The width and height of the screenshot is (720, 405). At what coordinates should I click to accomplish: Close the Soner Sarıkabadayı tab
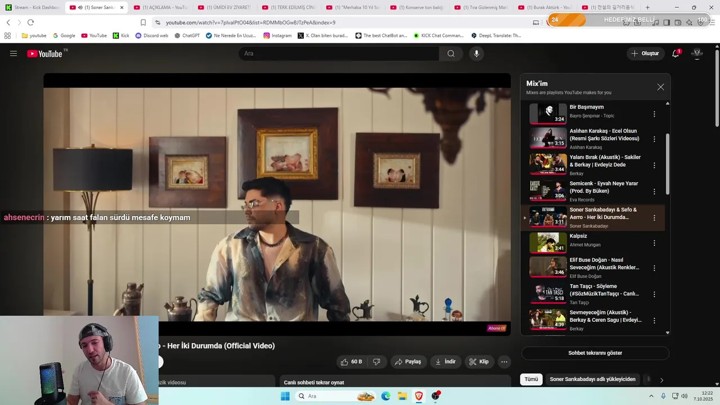point(121,7)
